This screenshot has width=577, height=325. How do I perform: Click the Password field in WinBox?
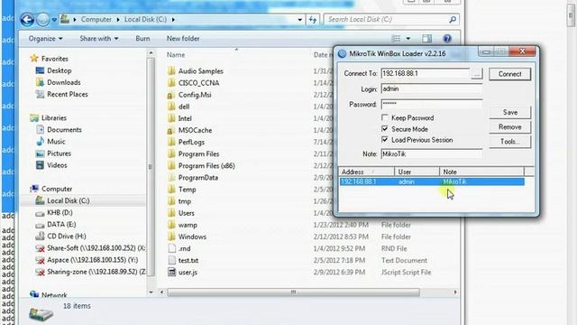pos(432,104)
